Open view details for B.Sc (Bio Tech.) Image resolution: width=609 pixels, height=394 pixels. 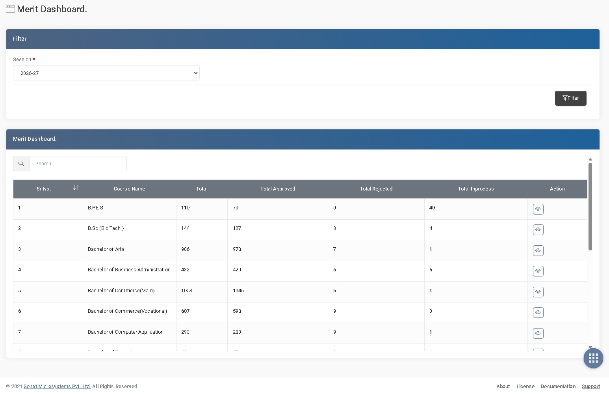[538, 230]
